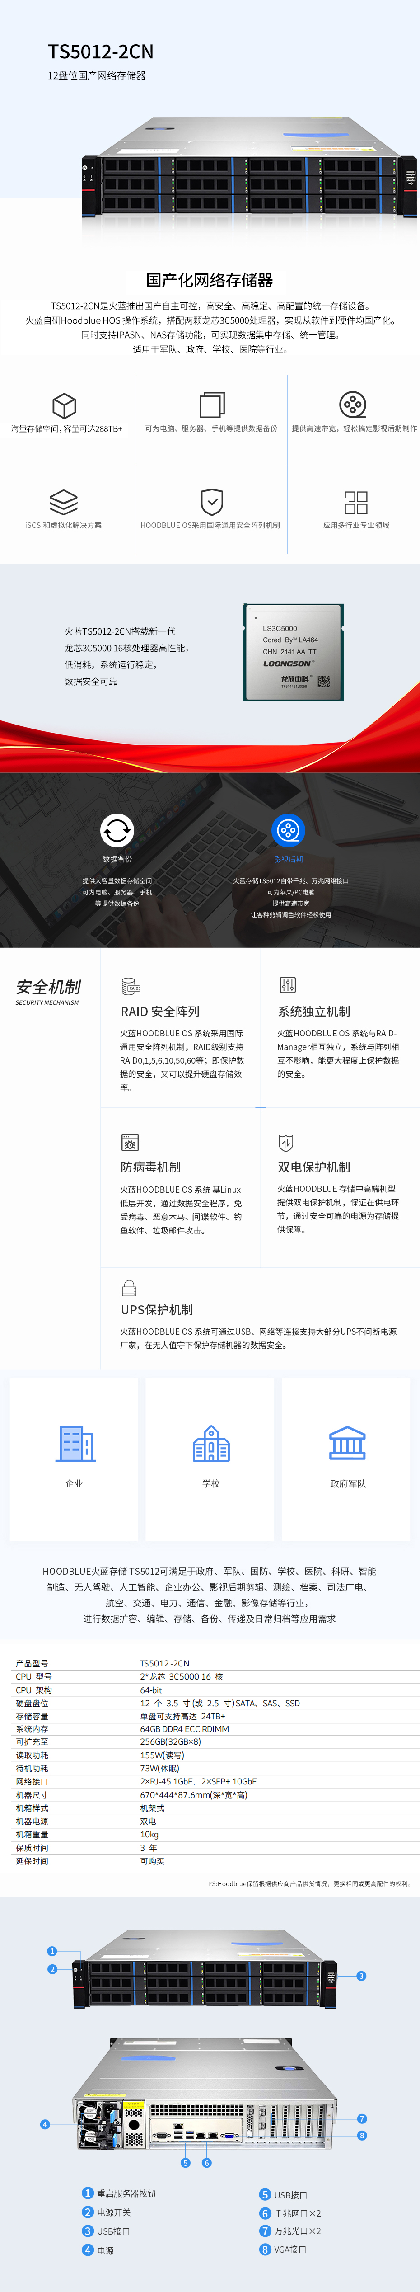
Task: Click the bug icon above 防病毒机制
Action: [130, 1142]
